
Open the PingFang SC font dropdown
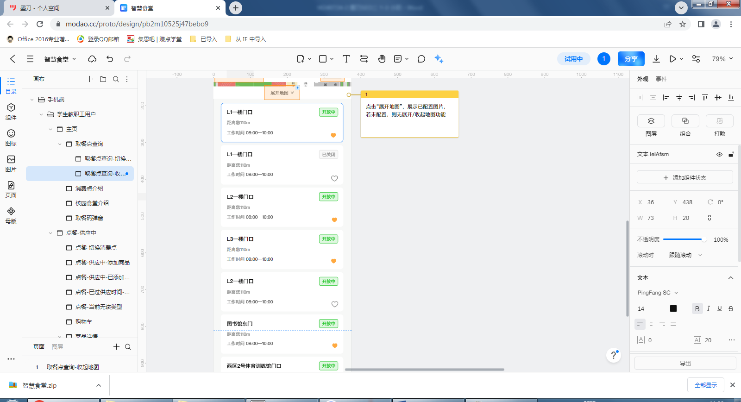pos(658,293)
